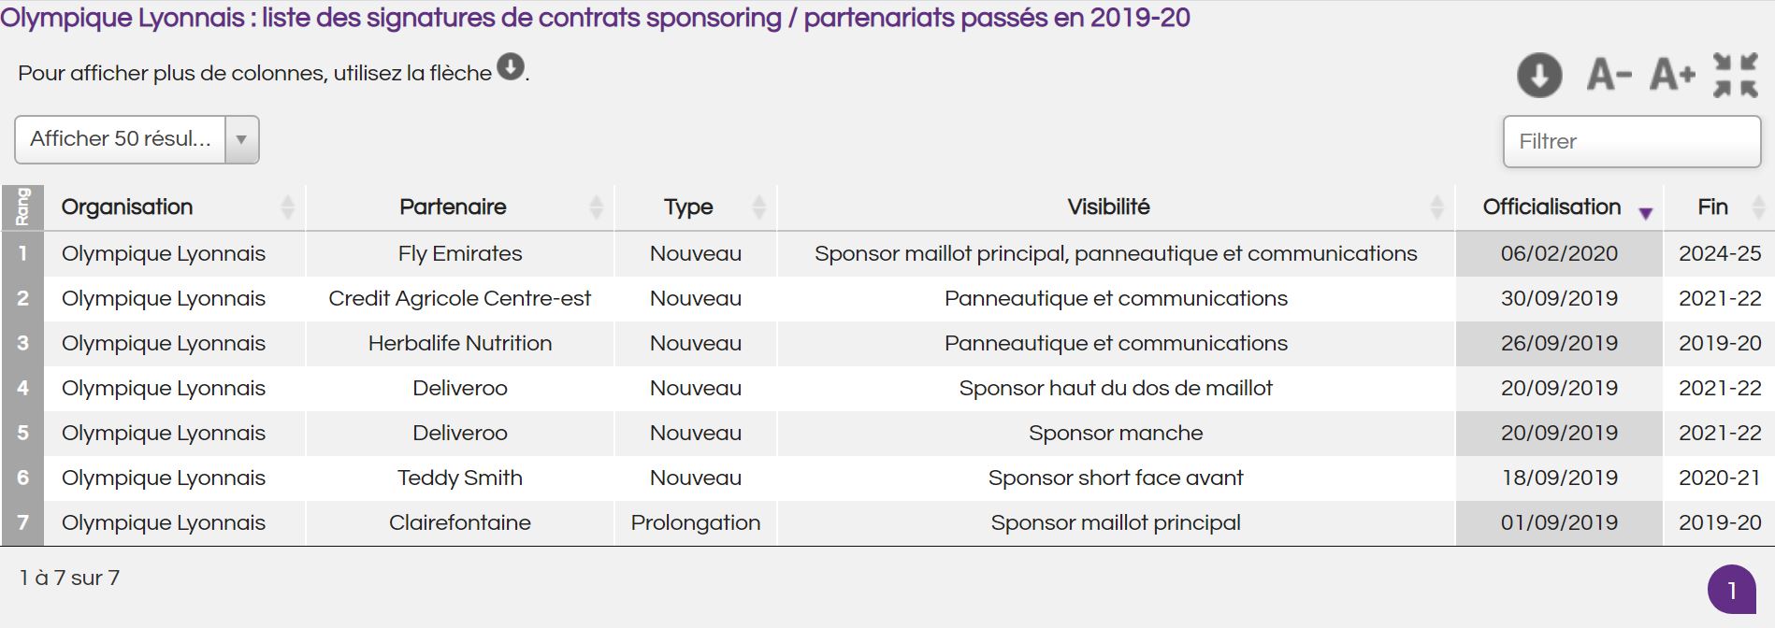1775x628 pixels.
Task: Click the Clairefontaine partner cell
Action: tap(460, 522)
